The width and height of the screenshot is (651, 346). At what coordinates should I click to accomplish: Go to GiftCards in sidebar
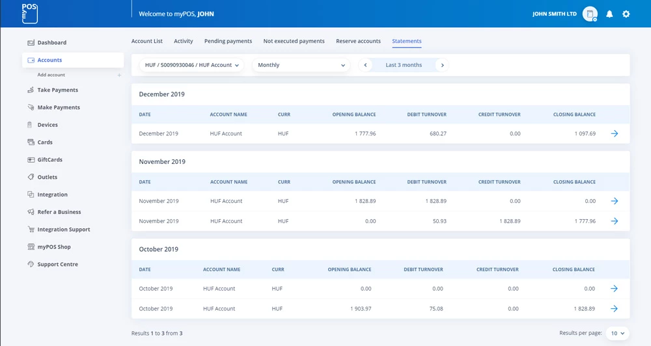(x=49, y=160)
